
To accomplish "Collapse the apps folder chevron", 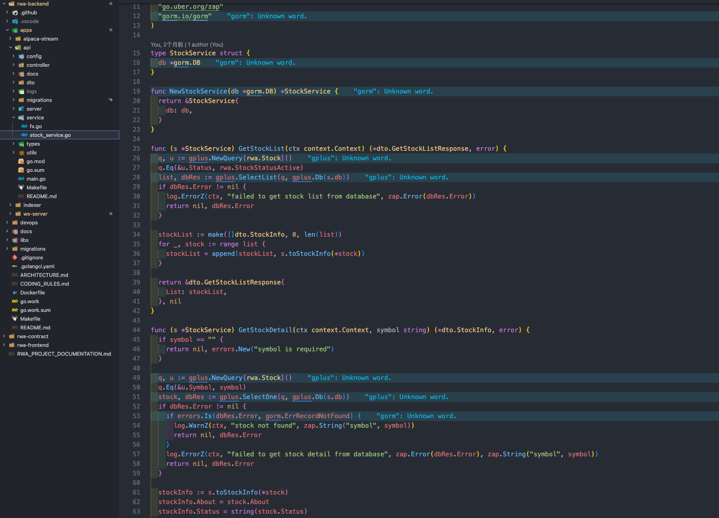I will (7, 30).
